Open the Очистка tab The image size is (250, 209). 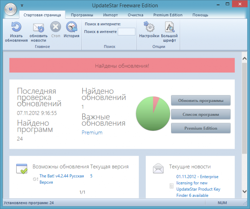click(136, 15)
